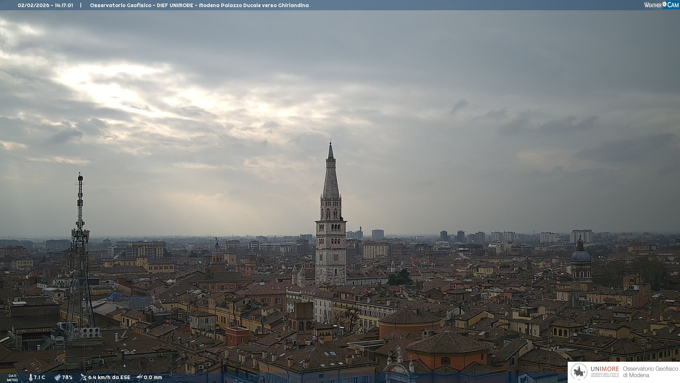Click the wind anemometer icon
Viewport: 680px width, 383px height.
point(83,377)
